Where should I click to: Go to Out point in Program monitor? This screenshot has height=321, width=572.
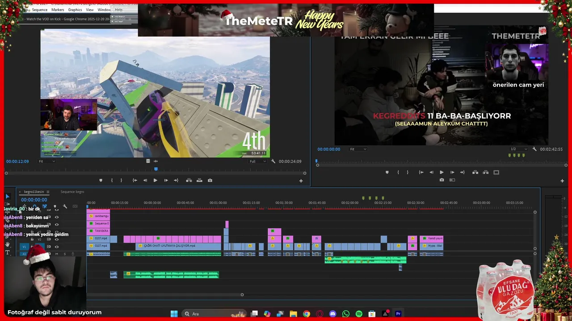click(x=463, y=172)
